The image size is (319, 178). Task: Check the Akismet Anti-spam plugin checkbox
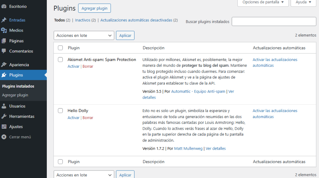tap(60, 60)
